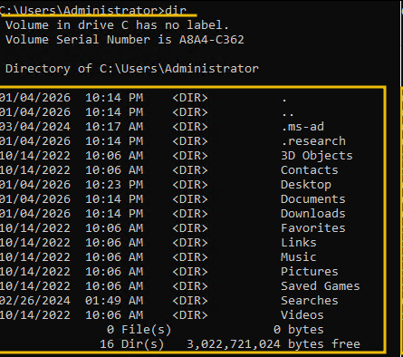Screen dimensions: 403x357
Task: Click the '0 bytes' total text
Action: tap(299, 330)
